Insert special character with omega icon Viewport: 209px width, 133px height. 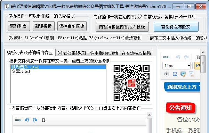point(175,74)
